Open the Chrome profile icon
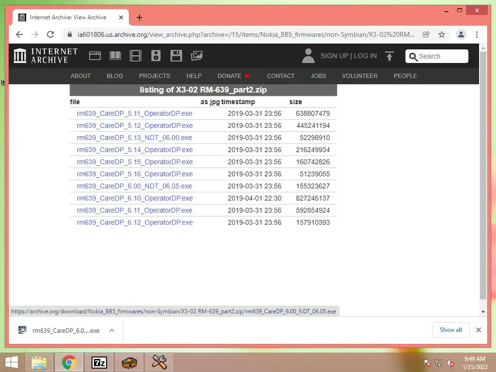This screenshot has width=496, height=372. (x=461, y=34)
